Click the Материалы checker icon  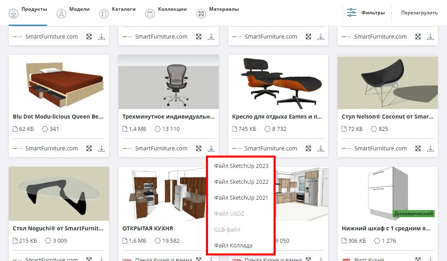[201, 14]
